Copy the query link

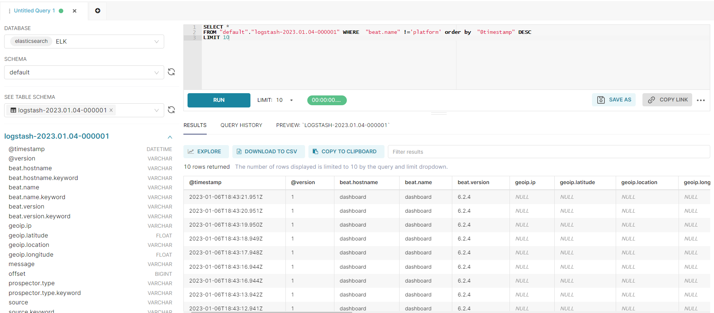tap(667, 100)
